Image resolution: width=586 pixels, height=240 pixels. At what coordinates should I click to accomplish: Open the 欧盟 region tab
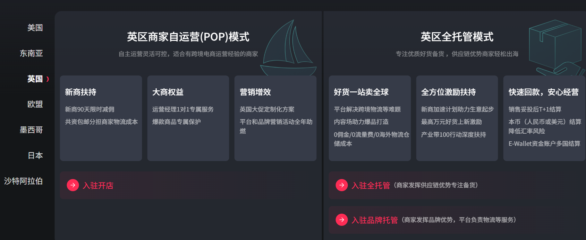35,104
